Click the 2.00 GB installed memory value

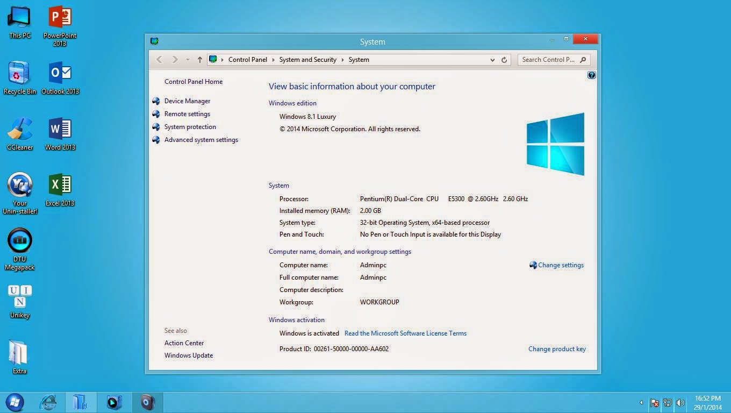coord(370,211)
